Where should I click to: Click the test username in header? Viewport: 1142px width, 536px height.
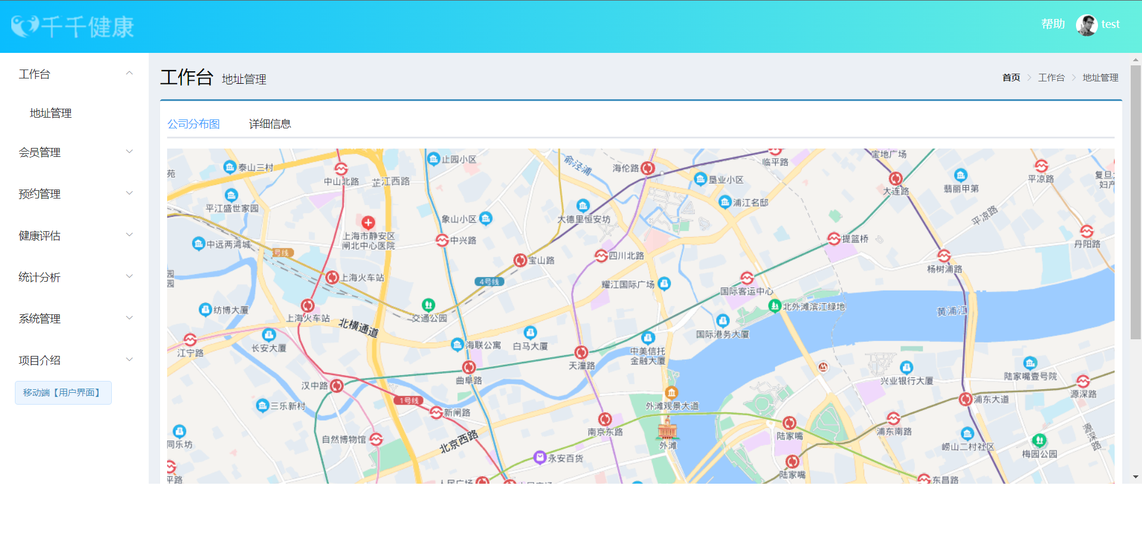1110,24
